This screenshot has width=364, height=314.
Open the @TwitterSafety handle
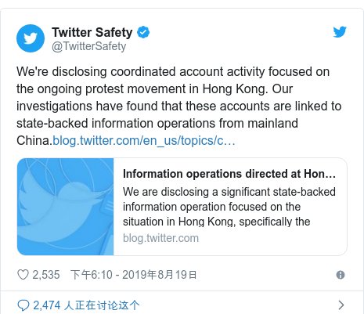[x=89, y=46]
